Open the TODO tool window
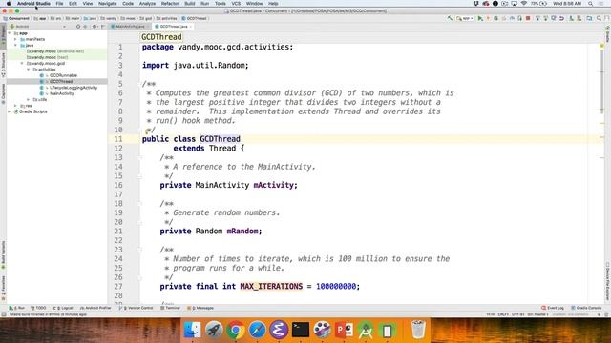The image size is (611, 343). pos(38,308)
